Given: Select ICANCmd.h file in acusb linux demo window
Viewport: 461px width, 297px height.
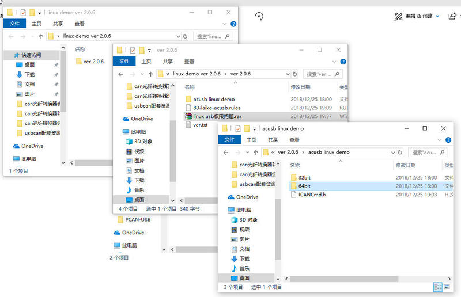Looking at the screenshot, I should [x=312, y=195].
